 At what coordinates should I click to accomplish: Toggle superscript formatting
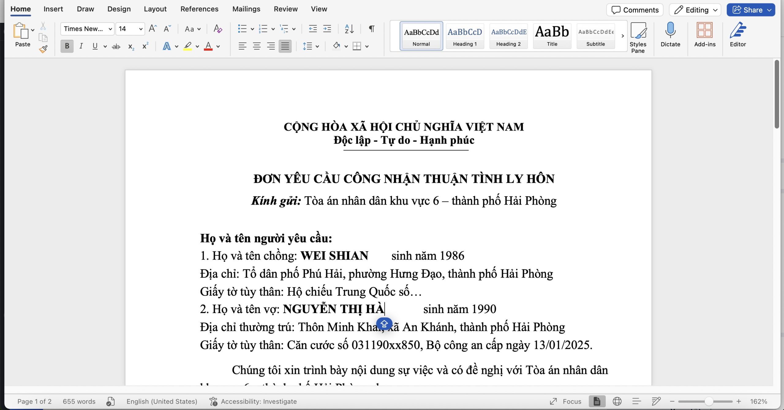coord(145,46)
